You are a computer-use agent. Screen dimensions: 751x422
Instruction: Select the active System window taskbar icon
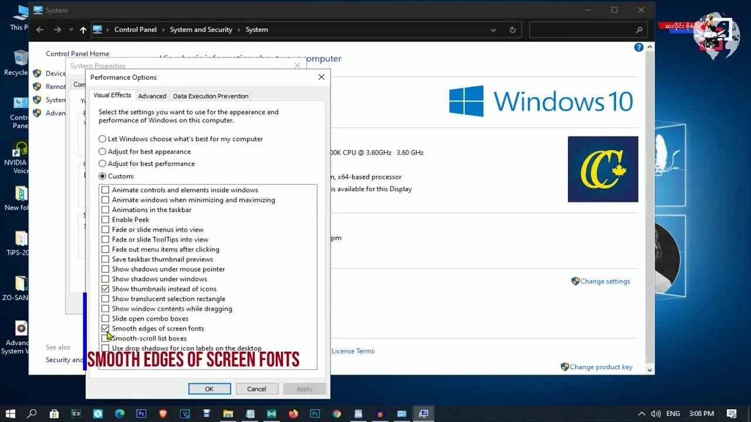coord(424,414)
